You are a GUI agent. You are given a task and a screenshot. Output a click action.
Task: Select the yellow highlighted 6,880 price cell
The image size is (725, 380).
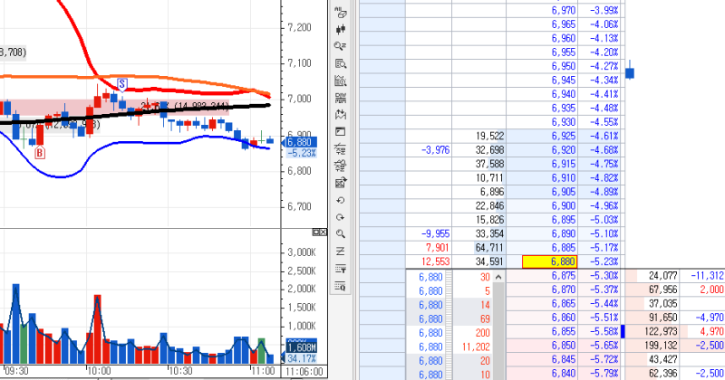coord(549,261)
